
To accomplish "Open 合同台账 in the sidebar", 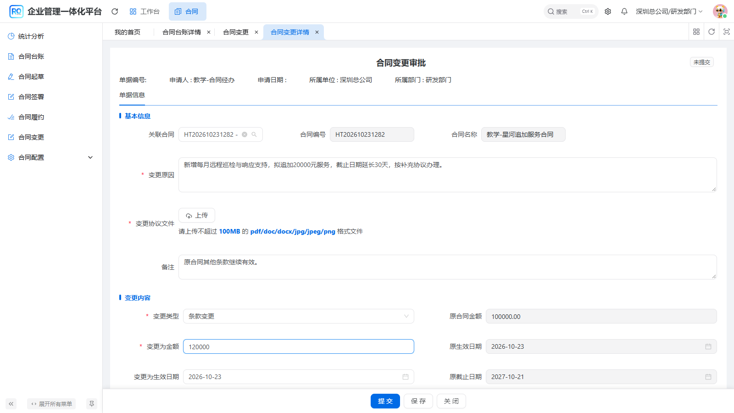I will point(51,56).
